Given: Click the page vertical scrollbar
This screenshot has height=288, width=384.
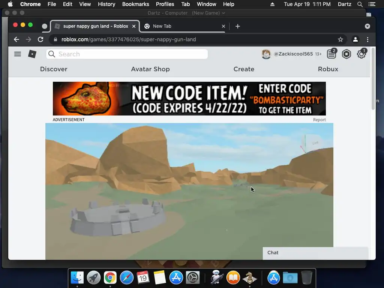Looking at the screenshot, I should click(x=373, y=79).
